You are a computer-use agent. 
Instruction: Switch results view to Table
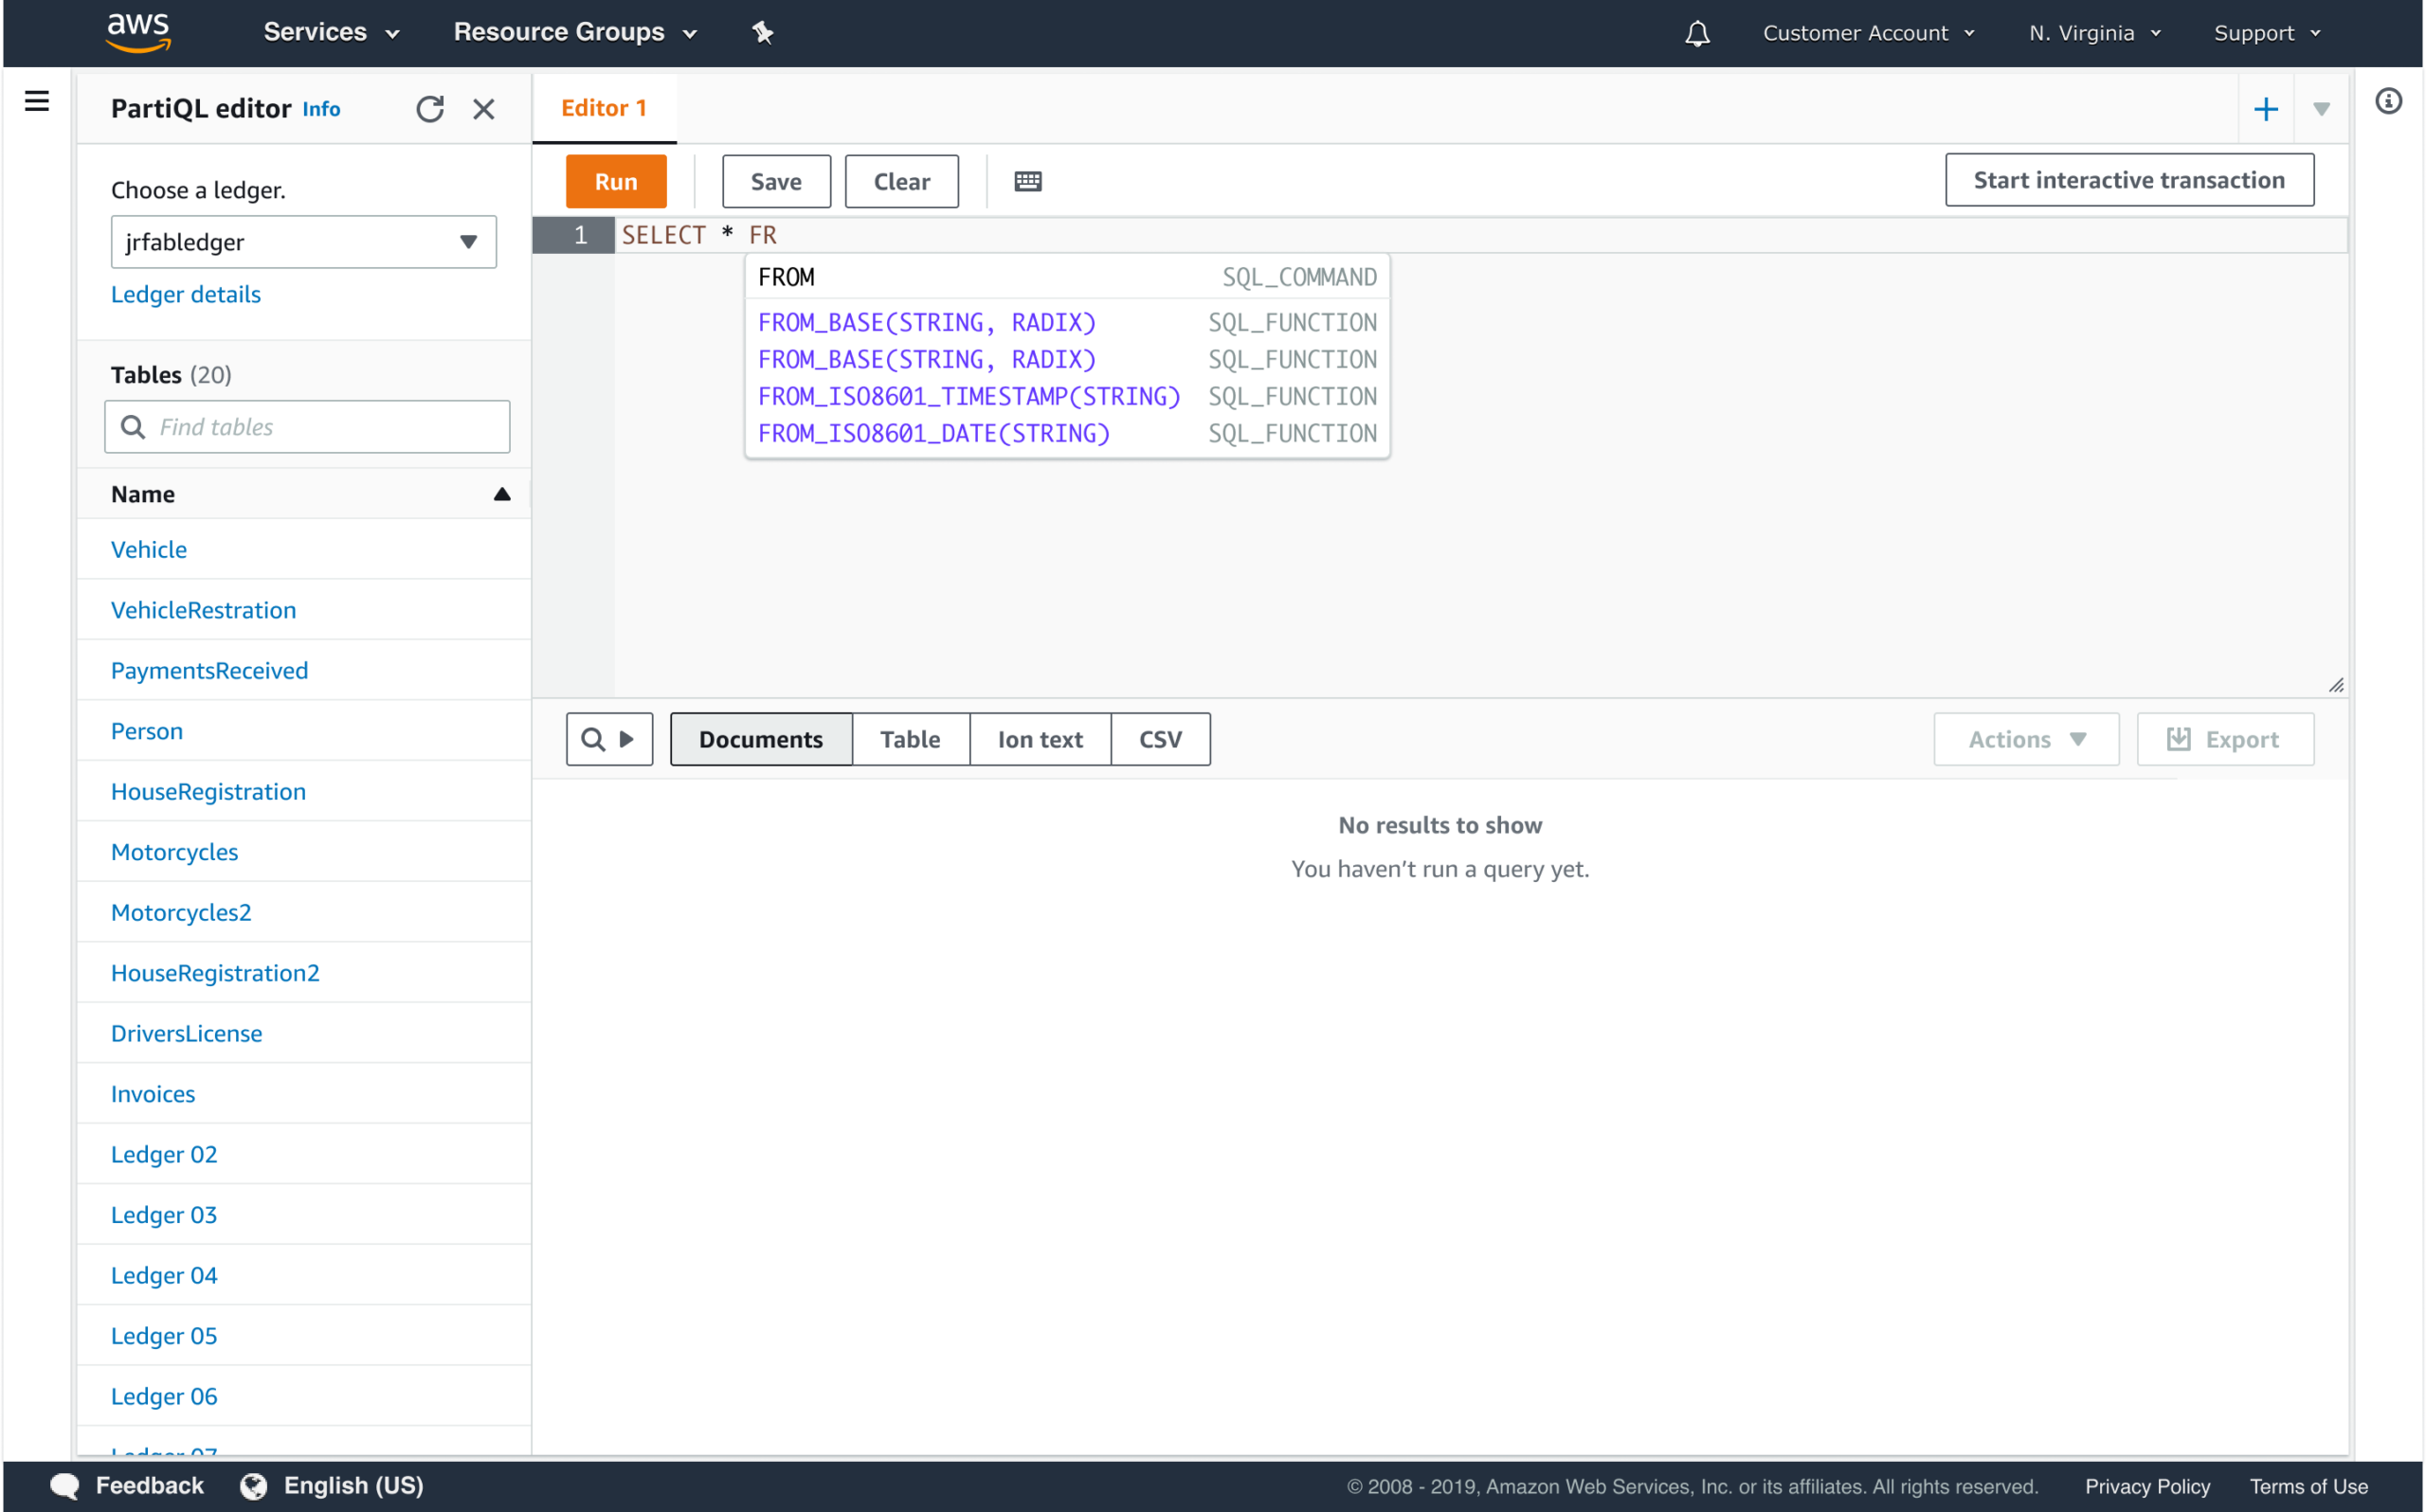click(910, 738)
